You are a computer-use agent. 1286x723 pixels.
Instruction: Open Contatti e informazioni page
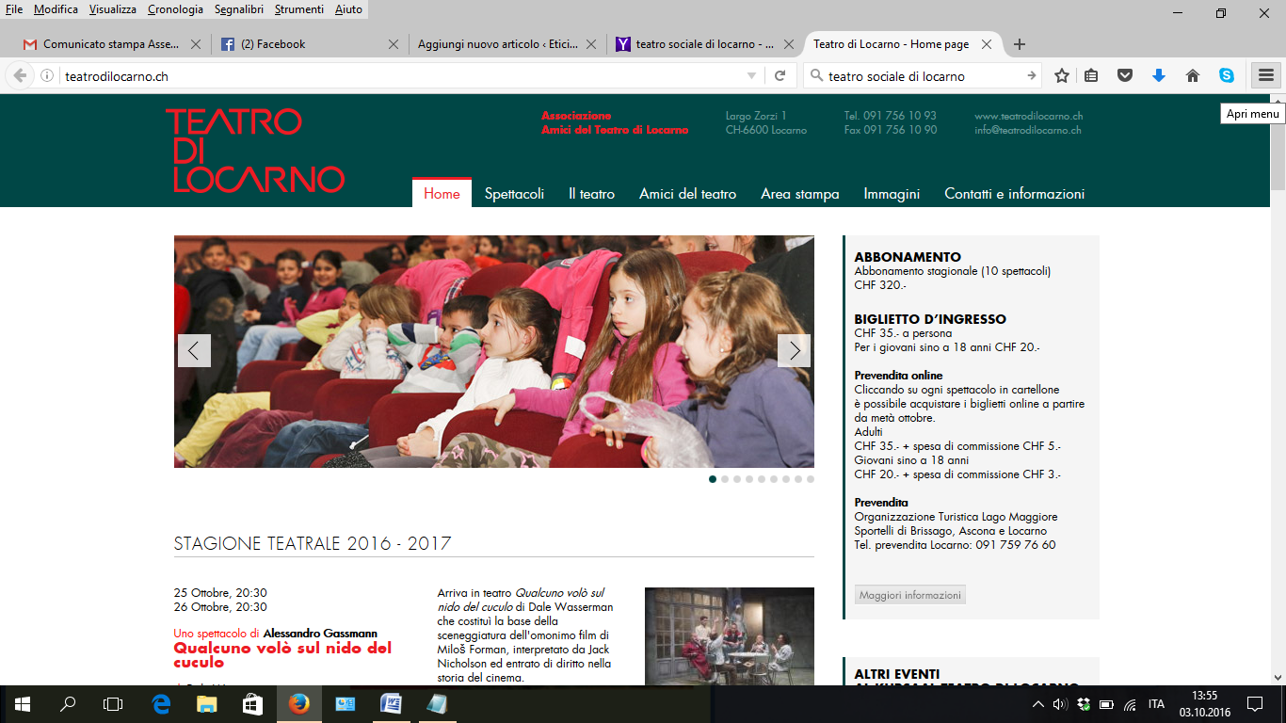click(1015, 194)
